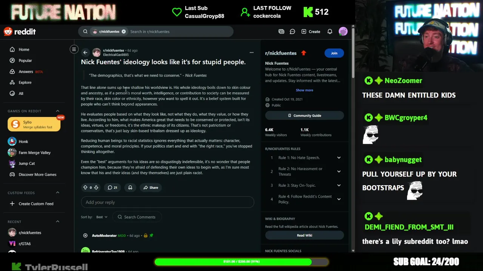The height and width of the screenshot is (271, 483).
Task: Click the search magnifier icon
Action: [85, 32]
